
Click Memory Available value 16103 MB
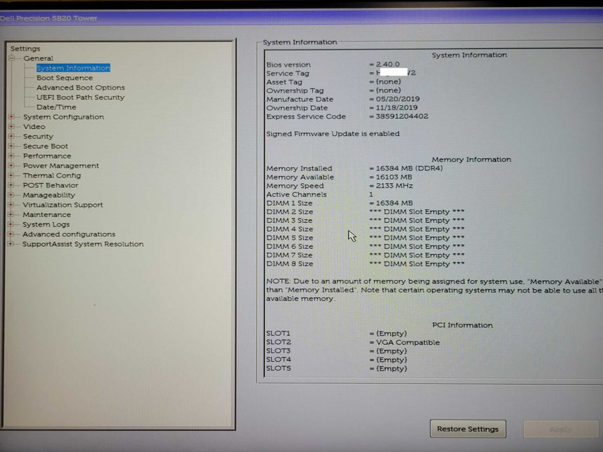pyautogui.click(x=394, y=177)
